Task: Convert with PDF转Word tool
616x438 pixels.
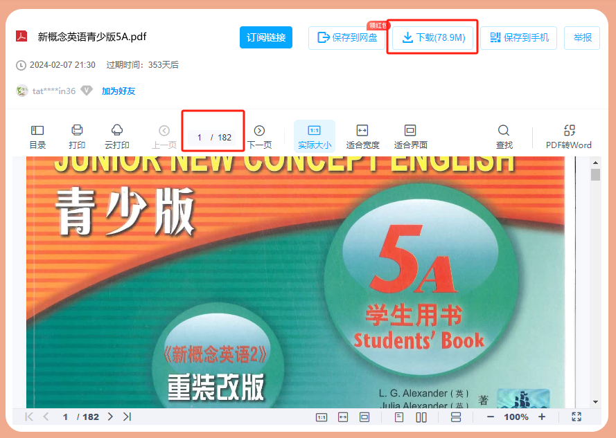Action: (x=569, y=136)
